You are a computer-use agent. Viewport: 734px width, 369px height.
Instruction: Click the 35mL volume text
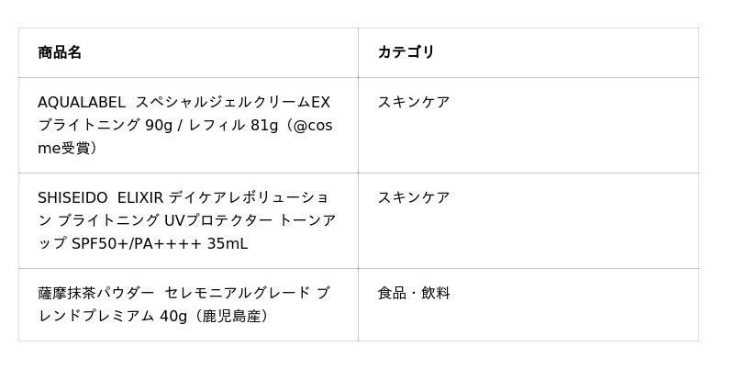pyautogui.click(x=227, y=243)
